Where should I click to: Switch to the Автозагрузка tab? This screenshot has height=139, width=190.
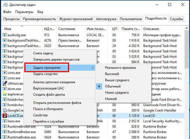(106, 19)
